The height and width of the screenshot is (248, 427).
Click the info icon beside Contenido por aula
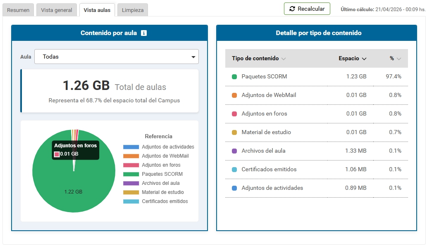point(144,33)
